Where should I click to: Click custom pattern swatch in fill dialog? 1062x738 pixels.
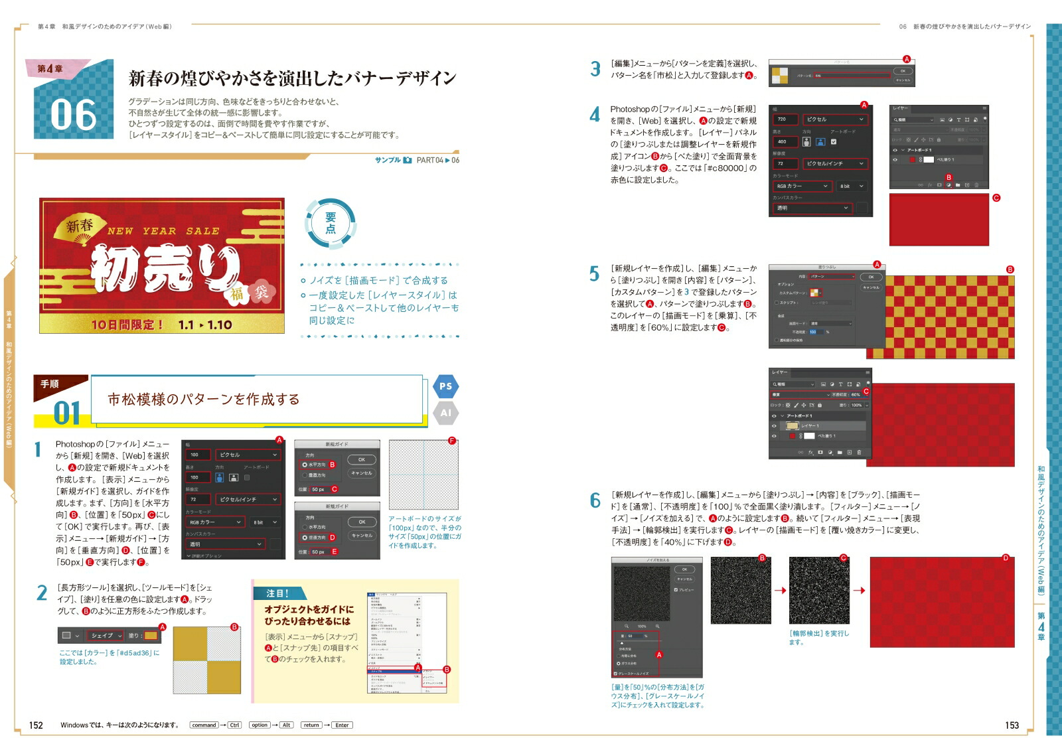pos(814,293)
